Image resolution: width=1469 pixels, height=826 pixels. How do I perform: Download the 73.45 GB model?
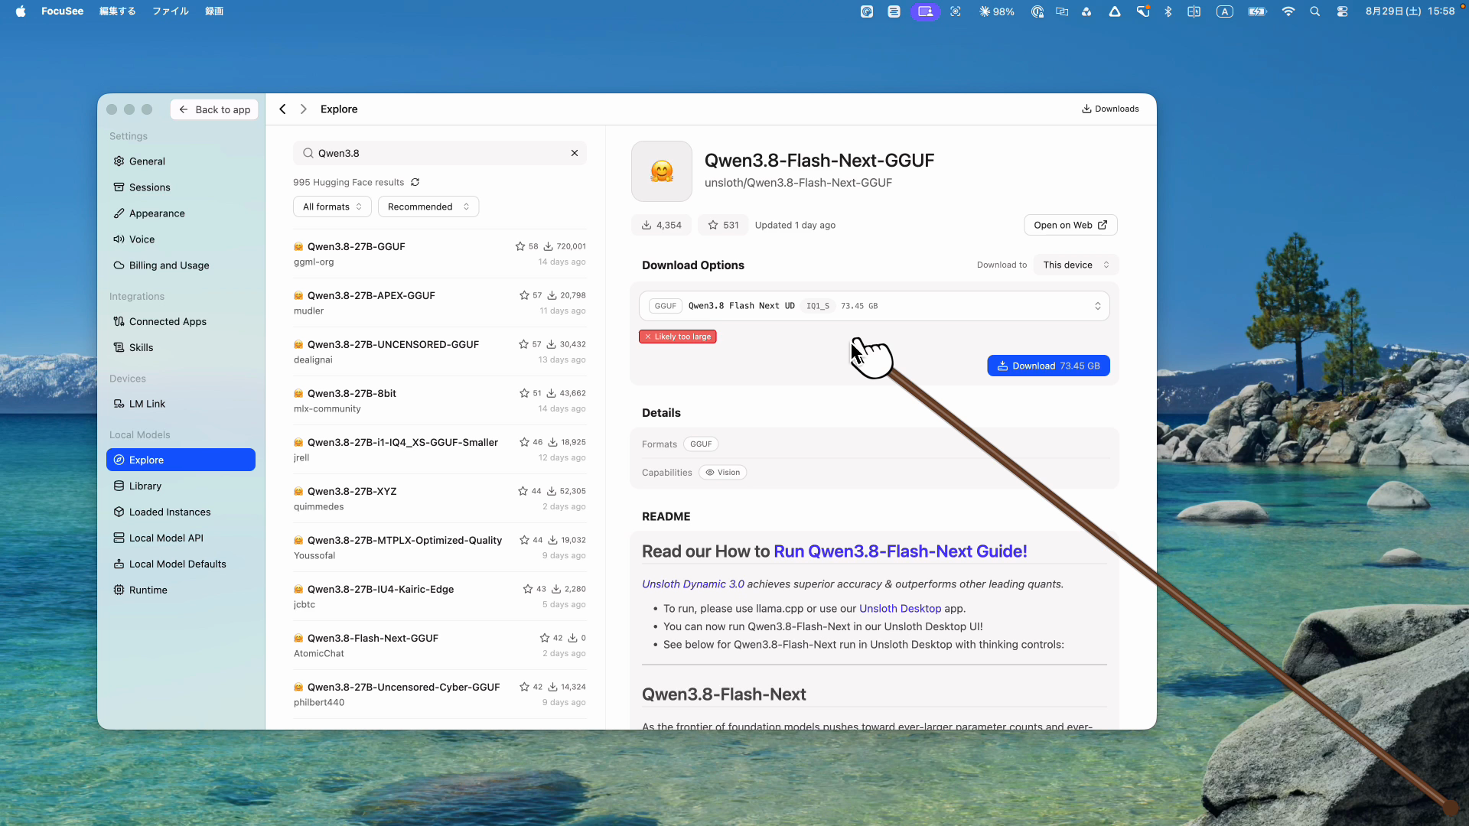click(x=1048, y=366)
